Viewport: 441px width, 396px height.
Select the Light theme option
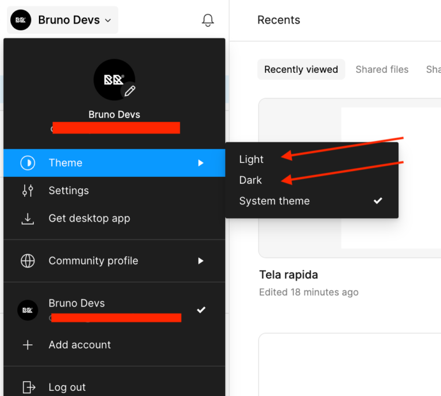click(x=252, y=159)
